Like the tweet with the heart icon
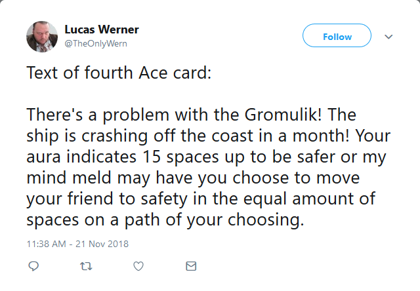420x291 pixels. [x=138, y=266]
